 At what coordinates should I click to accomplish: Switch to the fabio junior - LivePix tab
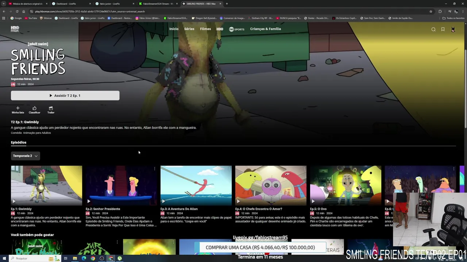[115, 4]
